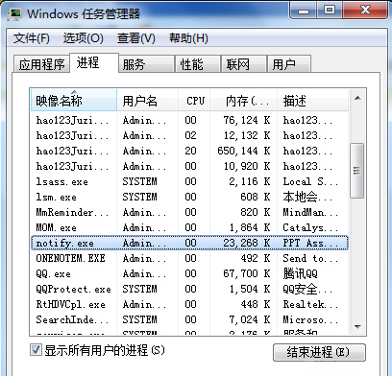Maximize the Task Manager window
The height and width of the screenshot is (376, 392).
330,11
